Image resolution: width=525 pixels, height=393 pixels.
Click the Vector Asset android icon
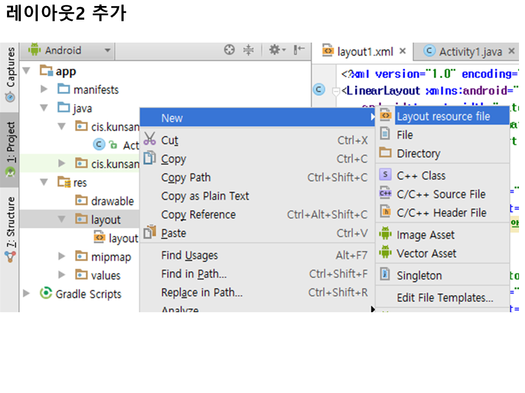point(386,253)
